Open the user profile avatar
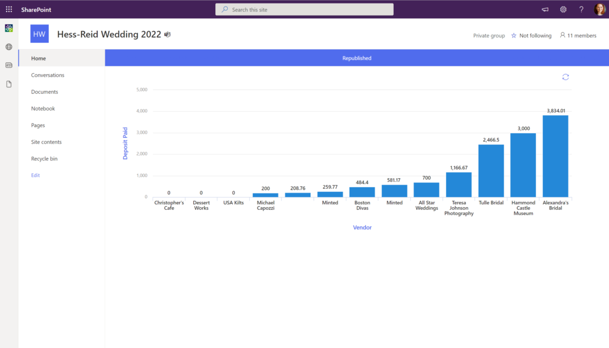The width and height of the screenshot is (609, 348). coord(599,10)
